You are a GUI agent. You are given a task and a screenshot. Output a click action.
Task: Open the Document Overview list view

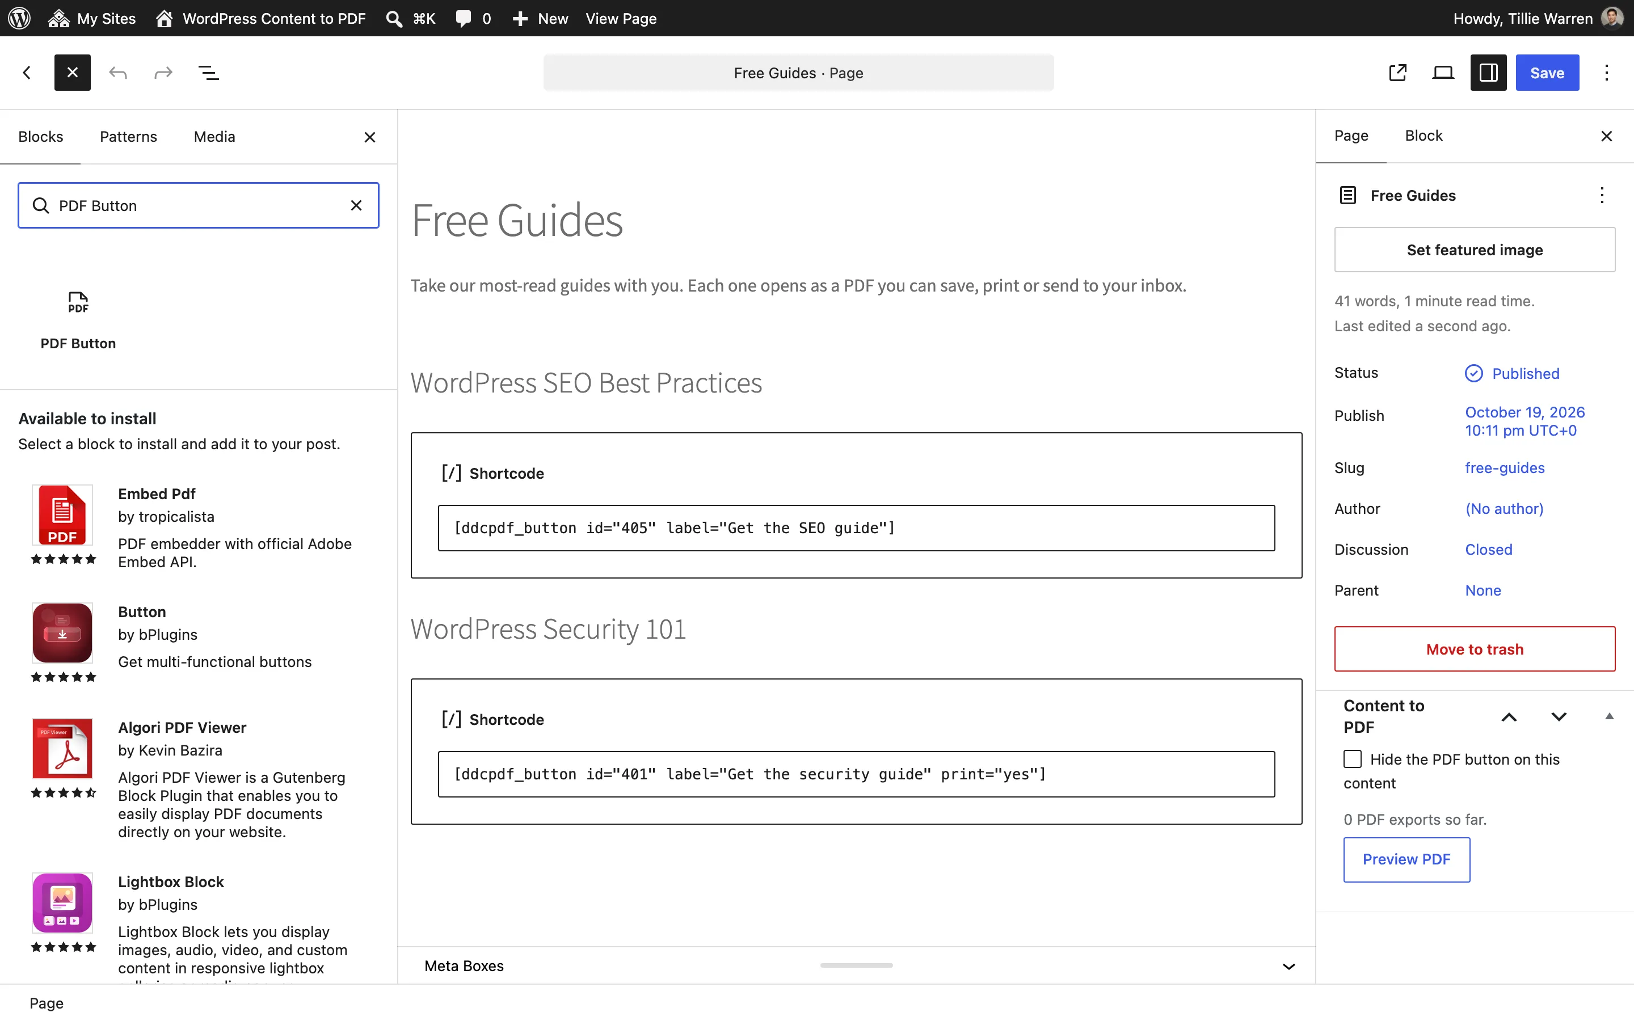coord(209,72)
